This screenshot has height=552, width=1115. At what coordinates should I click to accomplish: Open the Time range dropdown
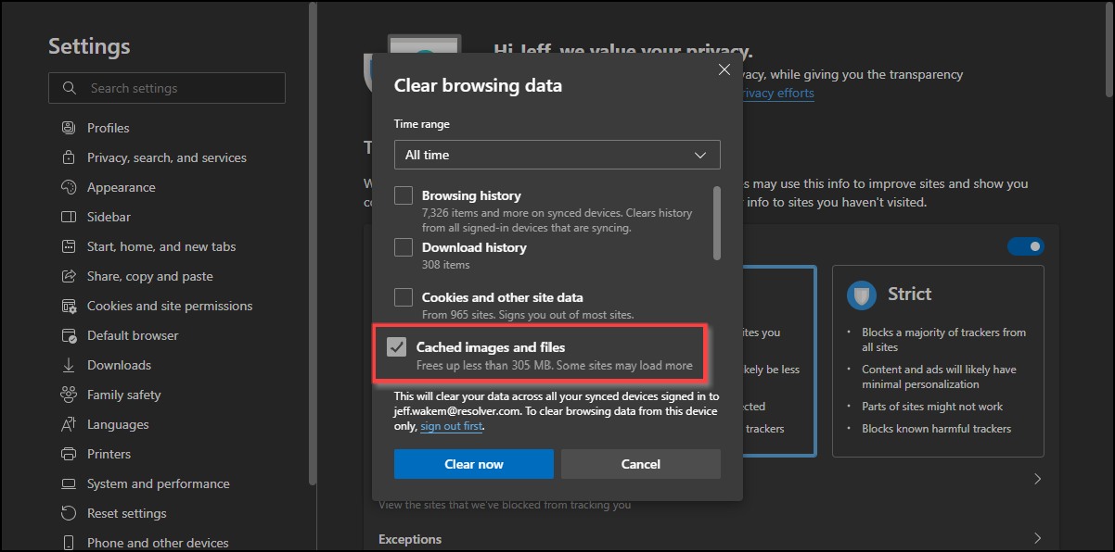(x=557, y=155)
